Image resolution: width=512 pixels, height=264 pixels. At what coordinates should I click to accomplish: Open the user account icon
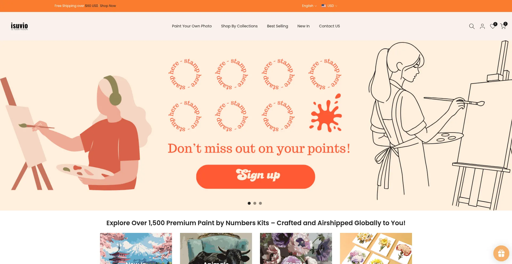coord(482,26)
